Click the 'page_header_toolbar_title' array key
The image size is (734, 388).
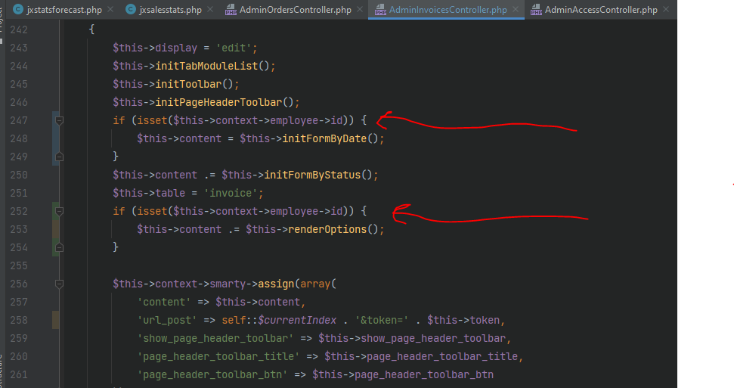(218, 357)
